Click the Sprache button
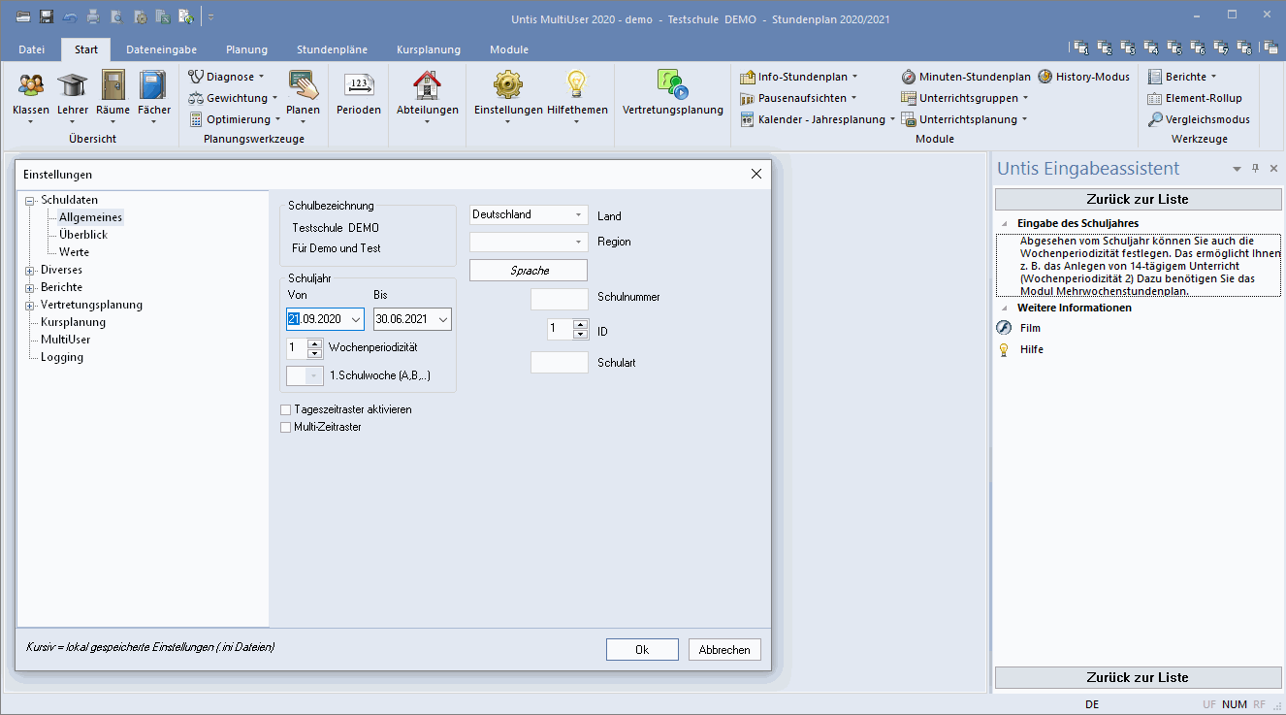The width and height of the screenshot is (1286, 715). coord(529,271)
